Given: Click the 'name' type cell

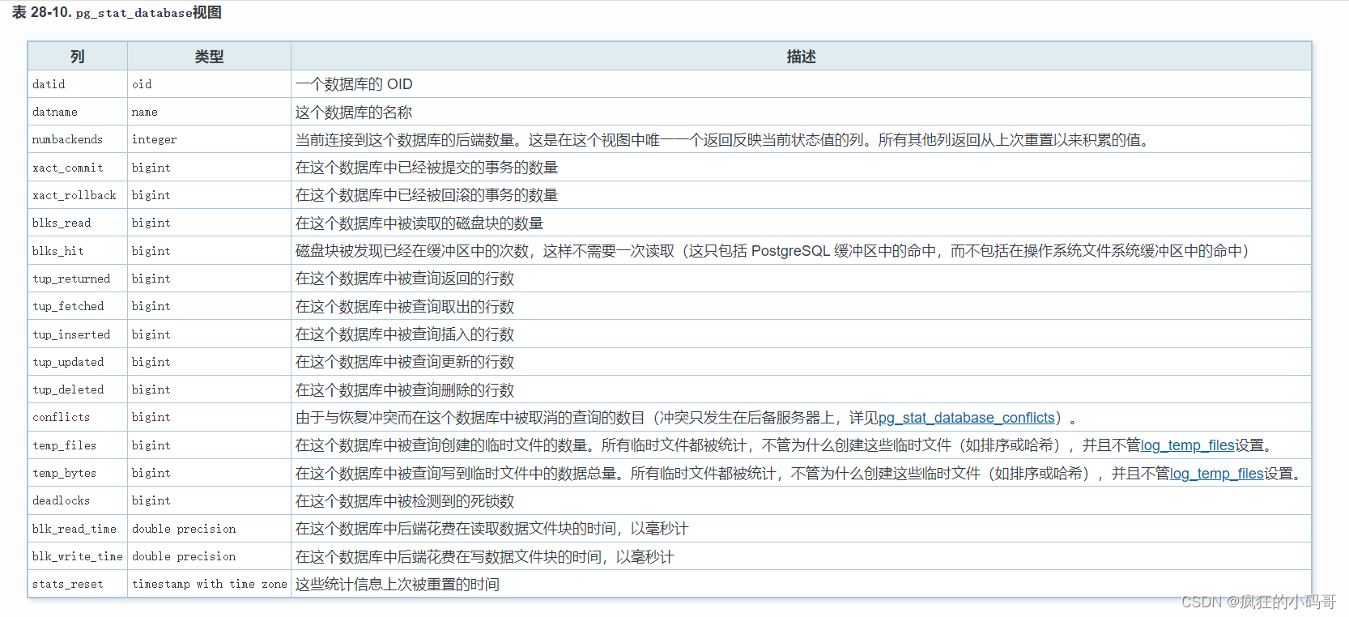Looking at the screenshot, I should (209, 112).
